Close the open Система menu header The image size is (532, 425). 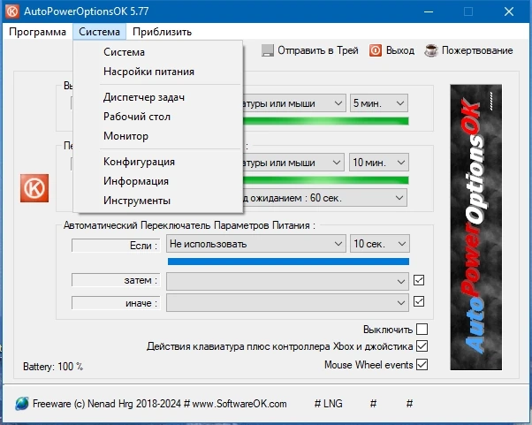click(x=99, y=32)
